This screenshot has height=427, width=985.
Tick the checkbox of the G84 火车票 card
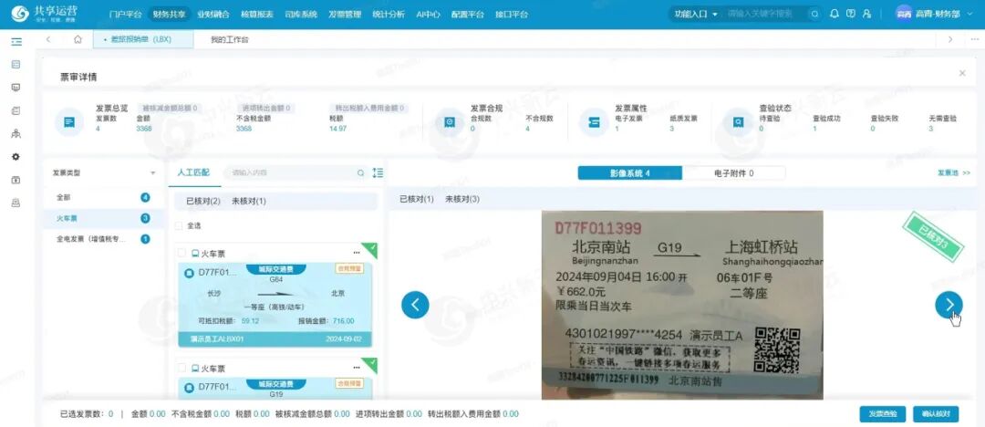tap(181, 253)
